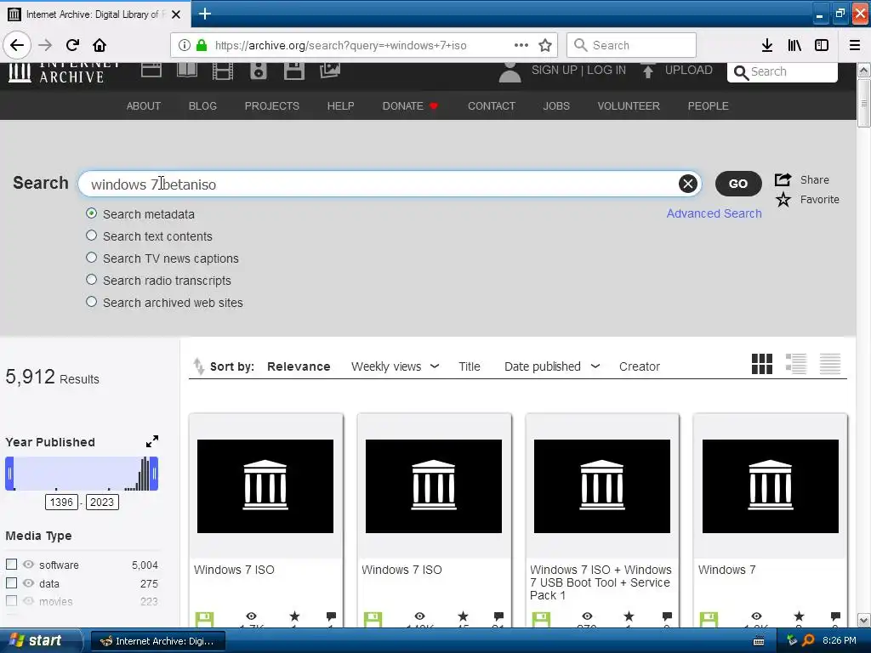Go to the browser home page
This screenshot has width=871, height=653.
pyautogui.click(x=100, y=45)
